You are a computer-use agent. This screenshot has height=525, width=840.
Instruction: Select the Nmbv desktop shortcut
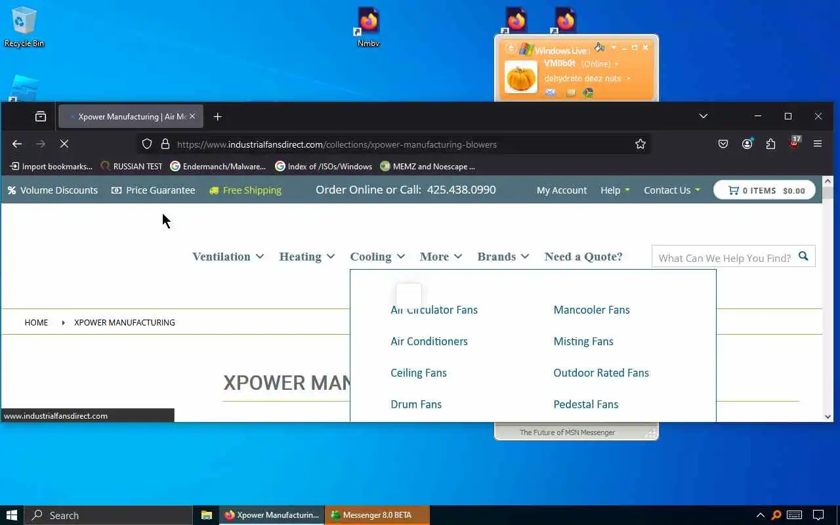(368, 28)
